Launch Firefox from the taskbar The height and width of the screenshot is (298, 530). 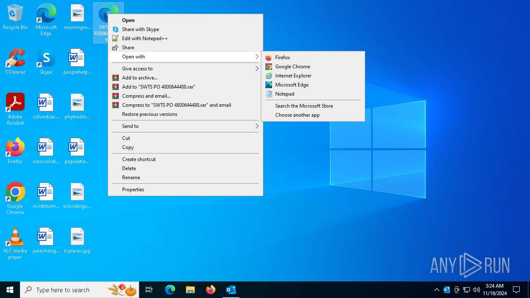point(211,290)
